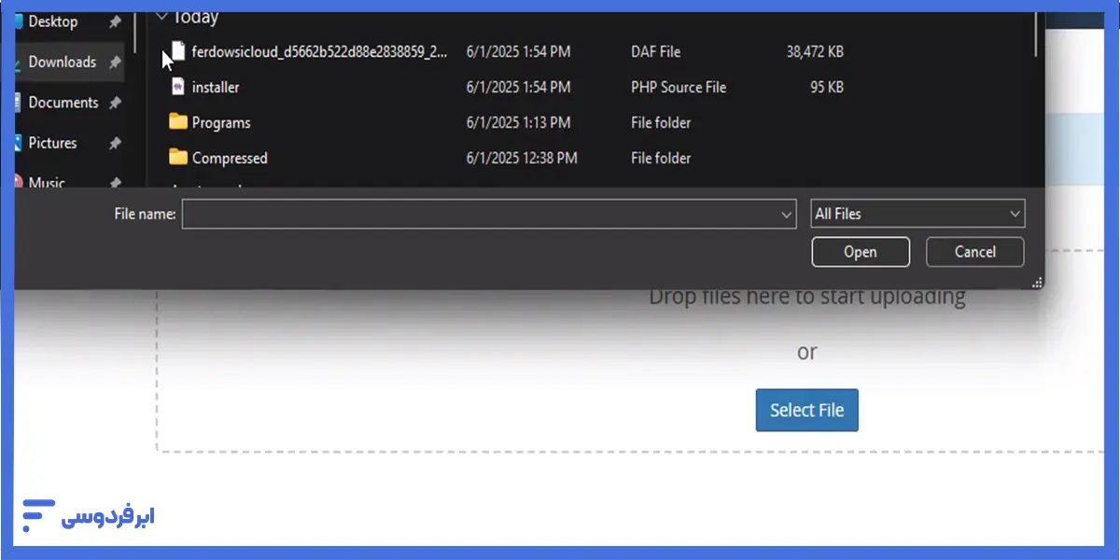This screenshot has width=1120, height=560.
Task: Collapse the Today group chevron
Action: click(162, 17)
